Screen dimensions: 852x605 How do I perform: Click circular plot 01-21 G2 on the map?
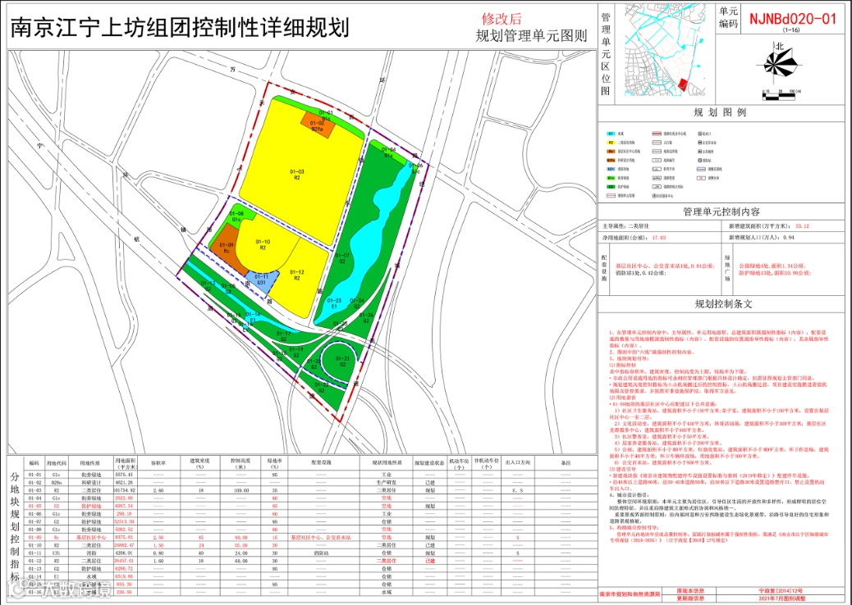tap(342, 362)
